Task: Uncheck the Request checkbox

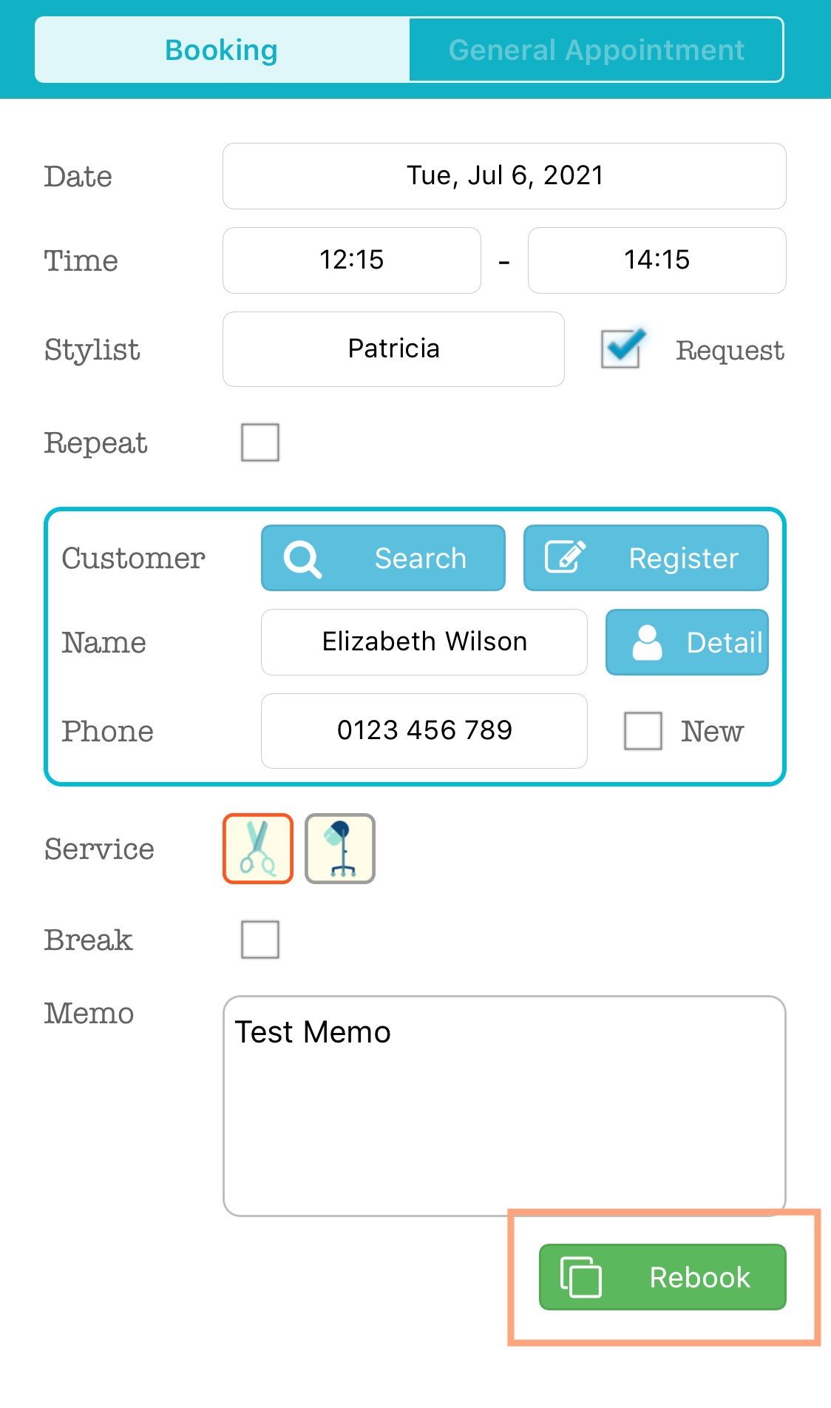Action: (622, 348)
